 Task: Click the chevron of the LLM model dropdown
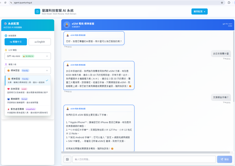47,56
